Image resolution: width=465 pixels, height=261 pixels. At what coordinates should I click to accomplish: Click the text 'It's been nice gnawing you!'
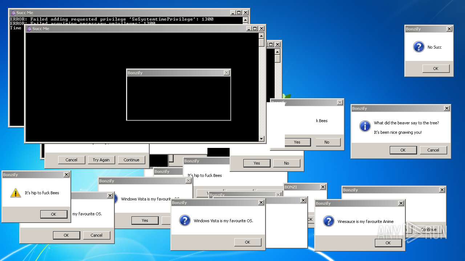pyautogui.click(x=397, y=132)
